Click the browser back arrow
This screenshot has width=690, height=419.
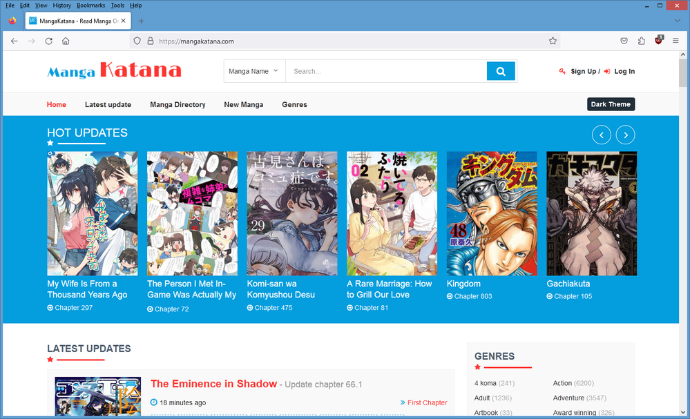(14, 41)
